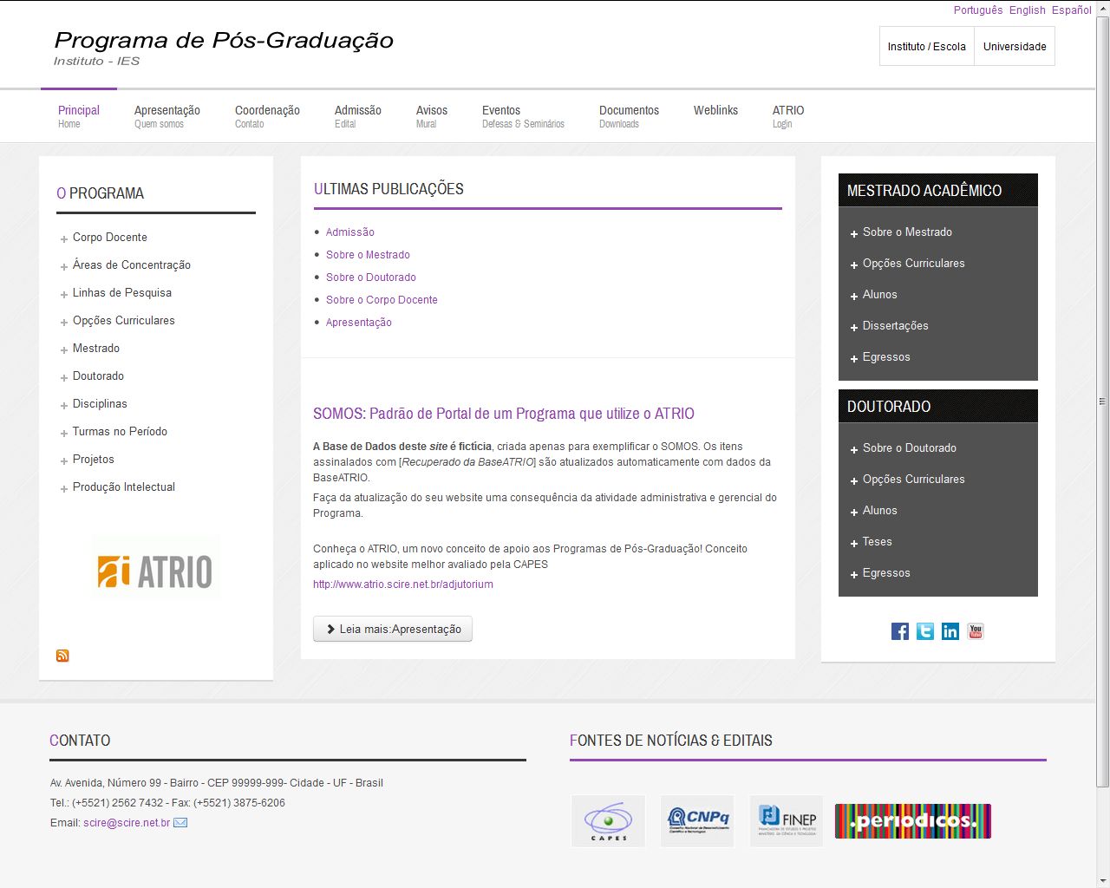Click the periodicos colorful banner

coord(912,820)
